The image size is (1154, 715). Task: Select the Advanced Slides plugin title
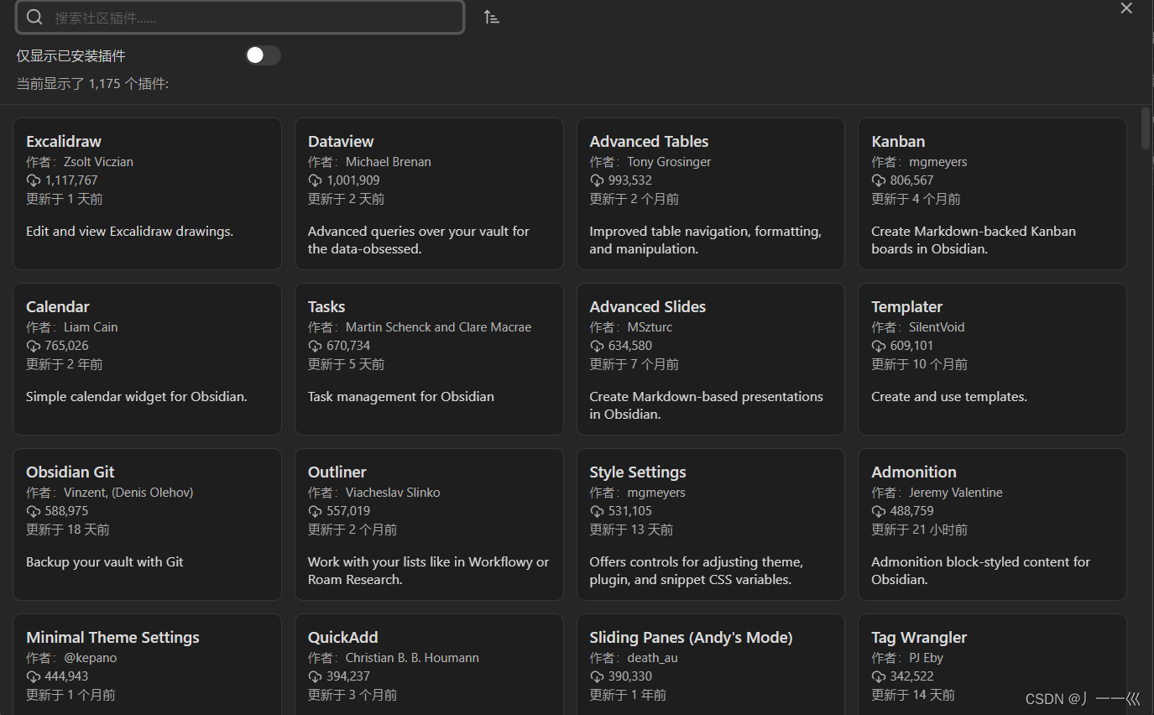click(x=648, y=306)
